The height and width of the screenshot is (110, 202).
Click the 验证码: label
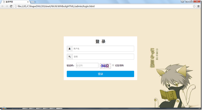[71, 66]
